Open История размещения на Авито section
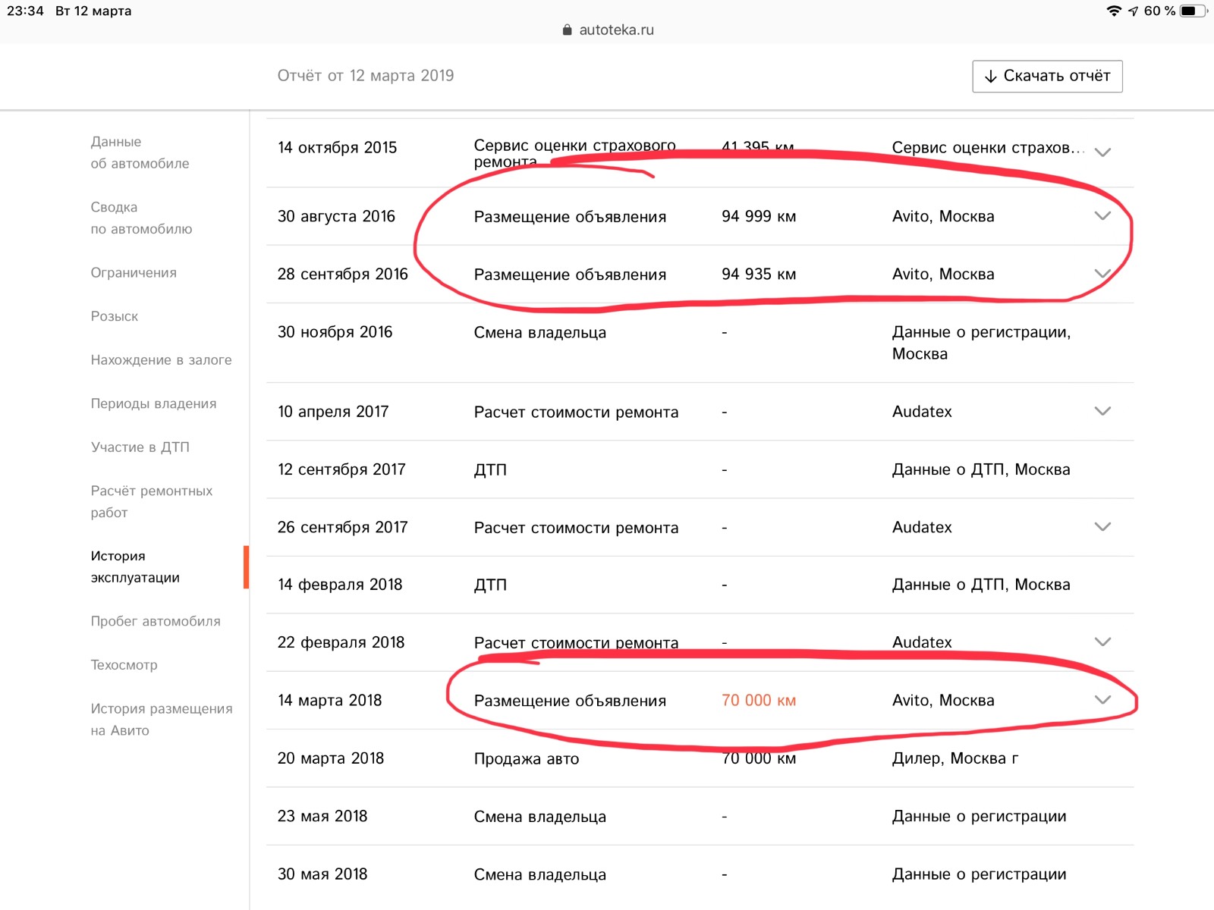The image size is (1214, 910). tap(161, 719)
